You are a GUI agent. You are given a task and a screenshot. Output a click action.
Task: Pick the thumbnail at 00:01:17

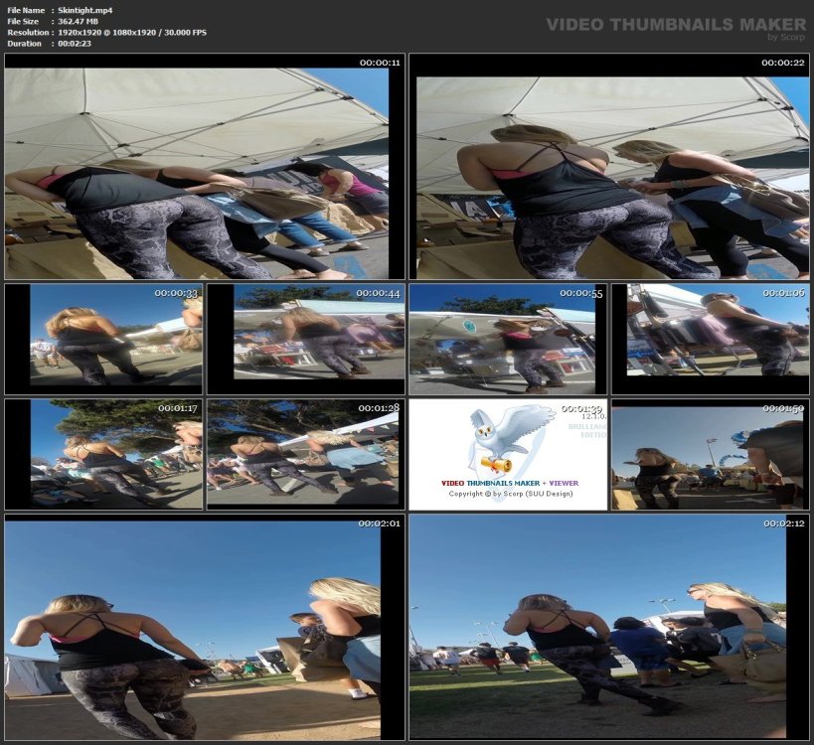[103, 455]
